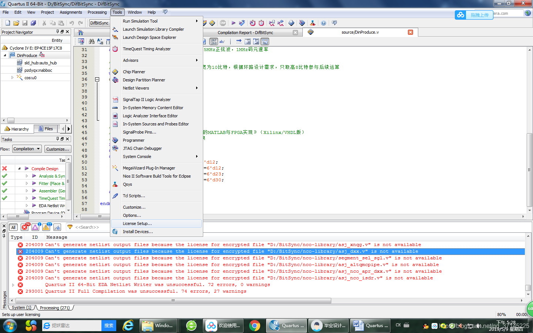Open the help icon in toolbar

(324, 23)
